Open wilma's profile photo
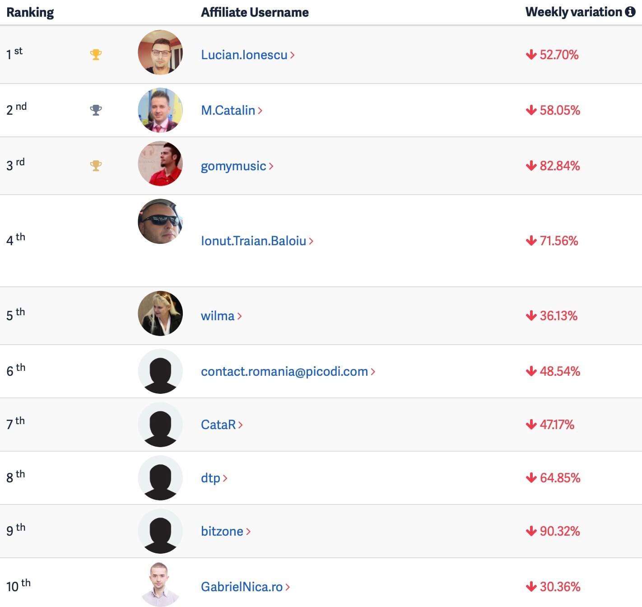This screenshot has width=642, height=607. coord(160,313)
